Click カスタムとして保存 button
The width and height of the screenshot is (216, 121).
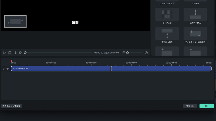[11, 106]
